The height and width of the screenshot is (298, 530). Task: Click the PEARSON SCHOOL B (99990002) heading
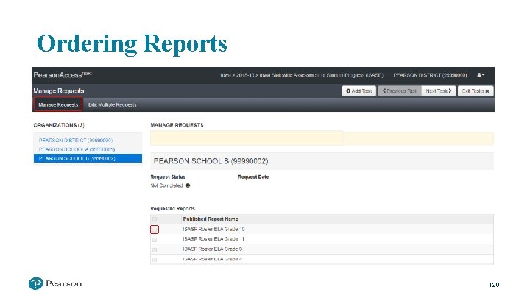(211, 161)
